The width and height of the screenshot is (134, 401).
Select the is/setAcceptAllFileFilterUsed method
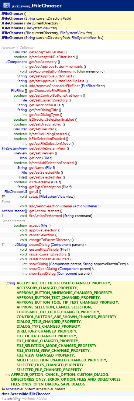pyautogui.click(x=54, y=57)
